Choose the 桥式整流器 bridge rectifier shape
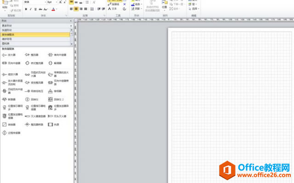The image size is (294, 183). [34, 63]
